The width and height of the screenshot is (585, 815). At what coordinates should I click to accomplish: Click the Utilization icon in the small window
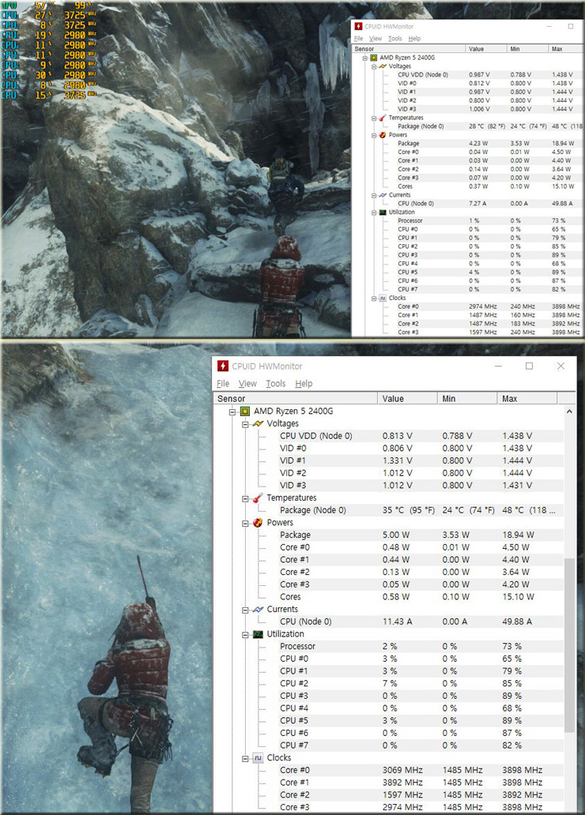pyautogui.click(x=383, y=212)
